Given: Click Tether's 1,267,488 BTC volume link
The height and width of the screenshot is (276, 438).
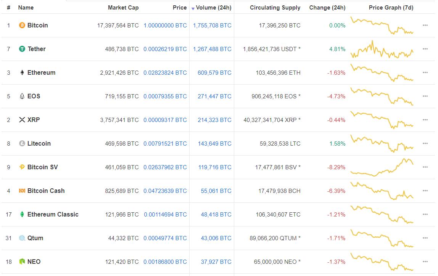Looking at the screenshot, I should [212, 49].
